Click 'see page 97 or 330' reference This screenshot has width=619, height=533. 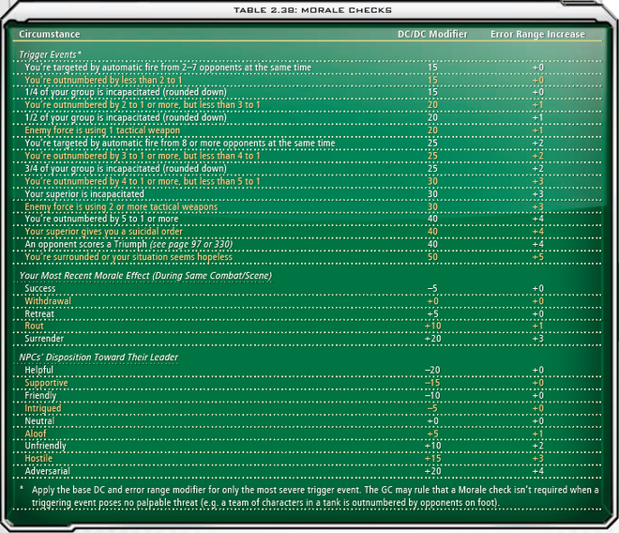[191, 245]
